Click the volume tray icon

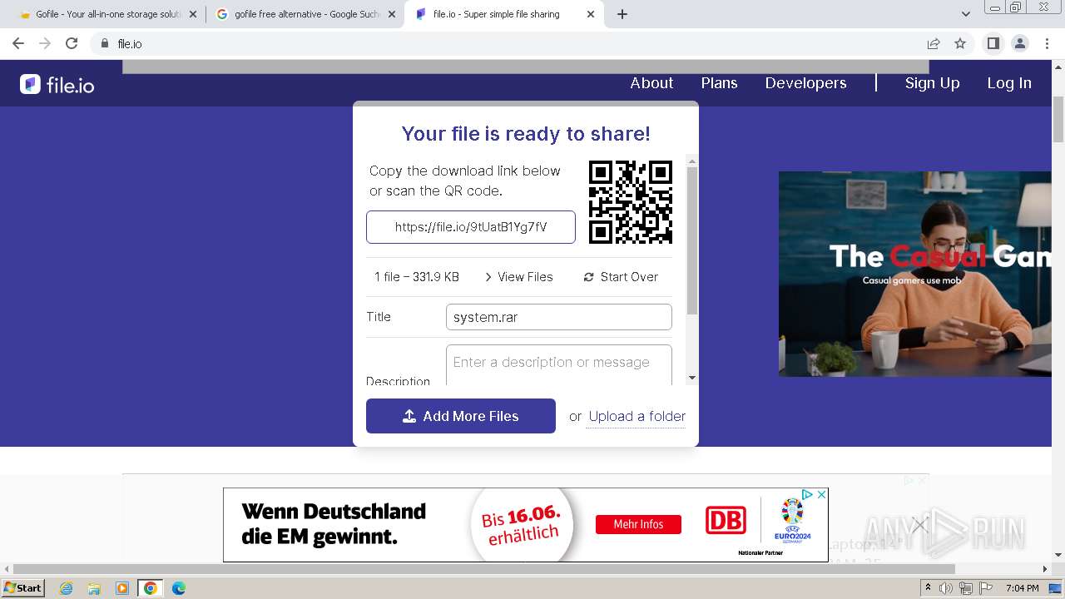point(947,588)
